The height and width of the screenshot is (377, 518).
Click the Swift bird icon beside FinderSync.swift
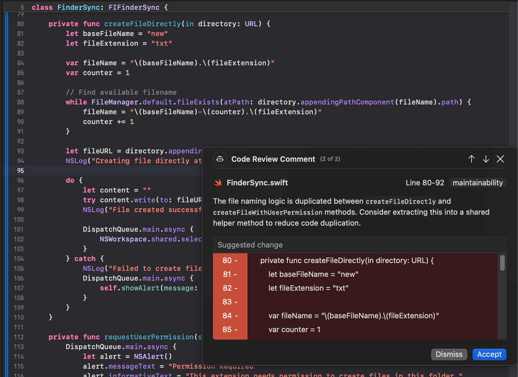pyautogui.click(x=218, y=182)
